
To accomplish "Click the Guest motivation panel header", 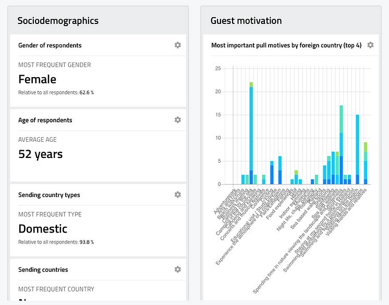I will point(246,21).
